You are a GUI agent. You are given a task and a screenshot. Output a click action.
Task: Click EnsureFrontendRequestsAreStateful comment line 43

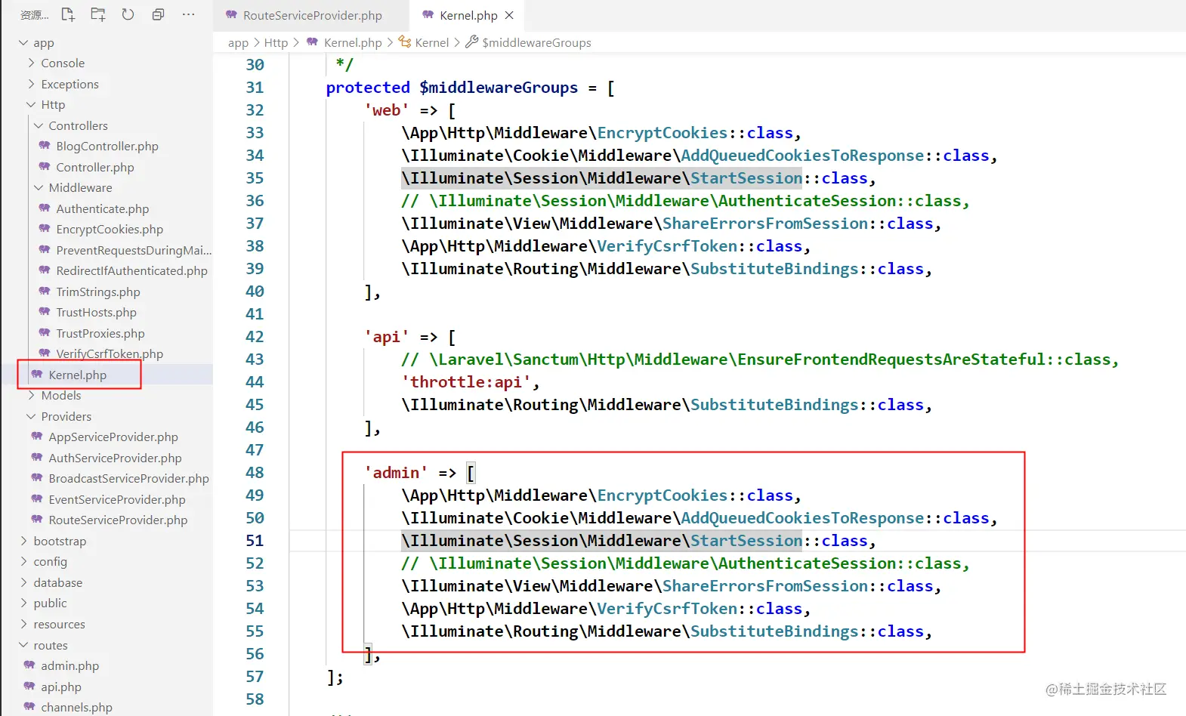(891, 360)
